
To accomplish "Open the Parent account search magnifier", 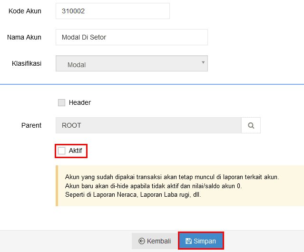I will [x=251, y=125].
